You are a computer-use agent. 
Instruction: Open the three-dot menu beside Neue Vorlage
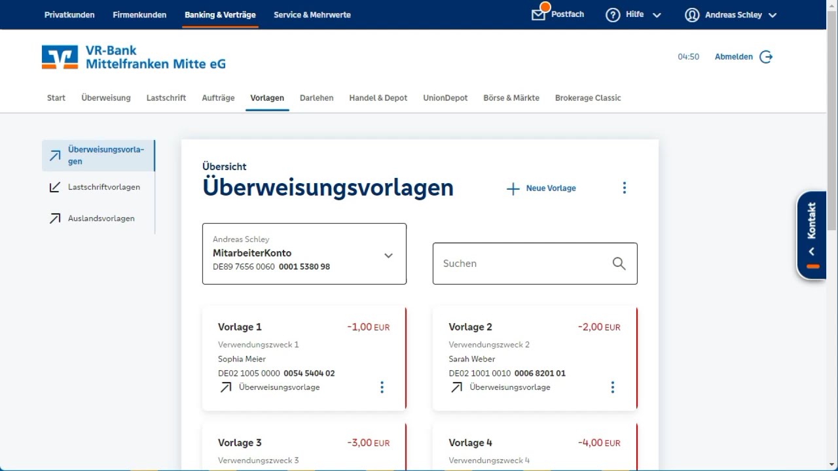click(x=624, y=188)
